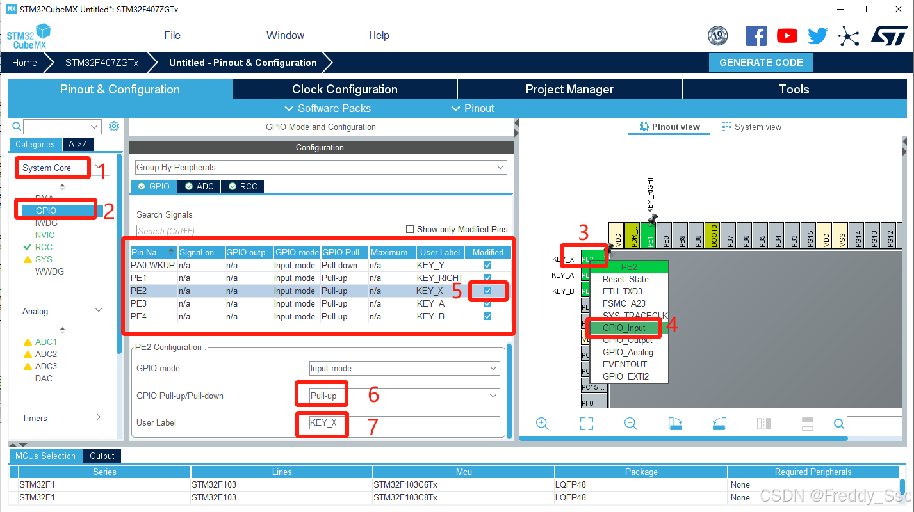
Task: Click the PE1 pin on the chip
Action: 649,236
